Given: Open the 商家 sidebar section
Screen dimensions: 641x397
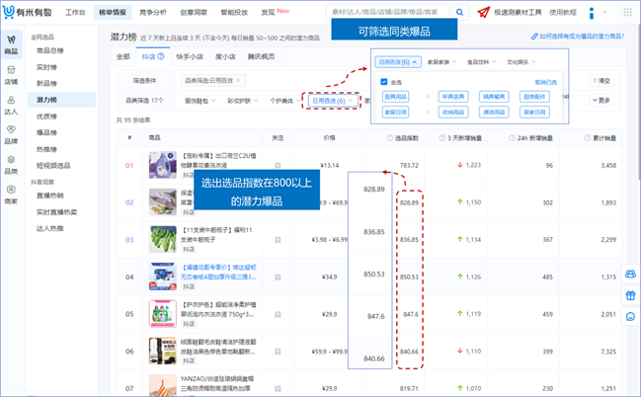Looking at the screenshot, I should pyautogui.click(x=12, y=195).
